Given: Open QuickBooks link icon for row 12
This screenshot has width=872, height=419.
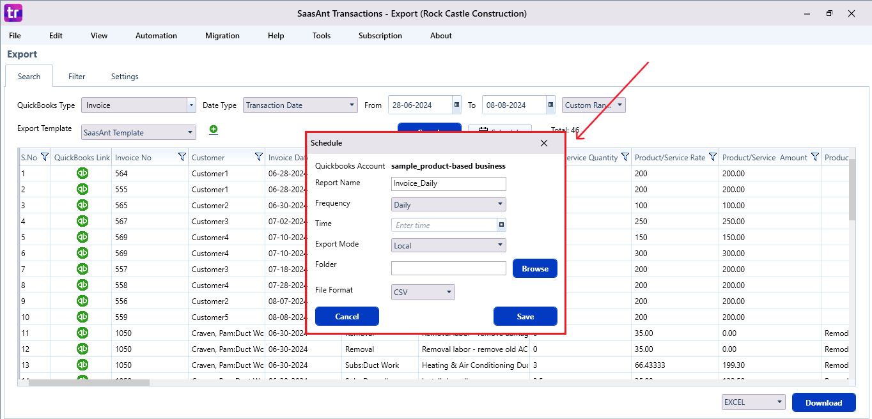Looking at the screenshot, I should point(82,349).
